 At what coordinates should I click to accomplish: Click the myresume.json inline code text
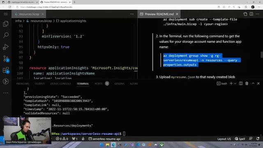tap(183, 77)
